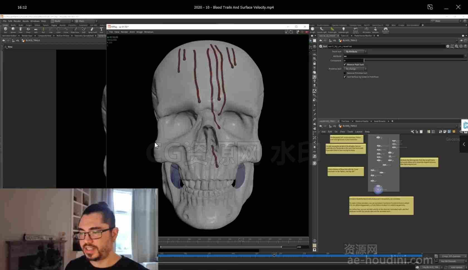Switch to the Tree View tab

pos(345,121)
